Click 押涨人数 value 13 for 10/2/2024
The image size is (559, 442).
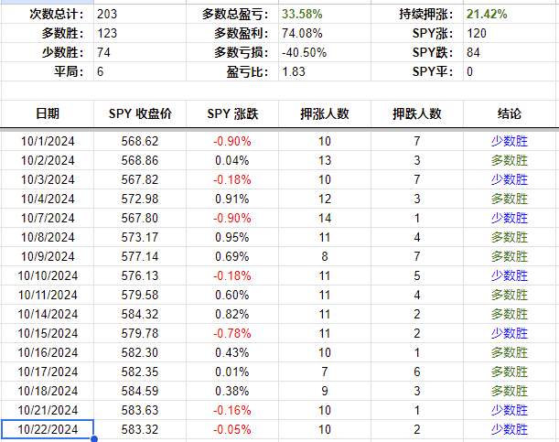325,160
